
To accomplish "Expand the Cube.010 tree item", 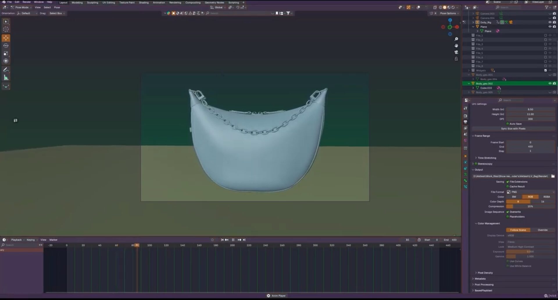I will point(473,88).
